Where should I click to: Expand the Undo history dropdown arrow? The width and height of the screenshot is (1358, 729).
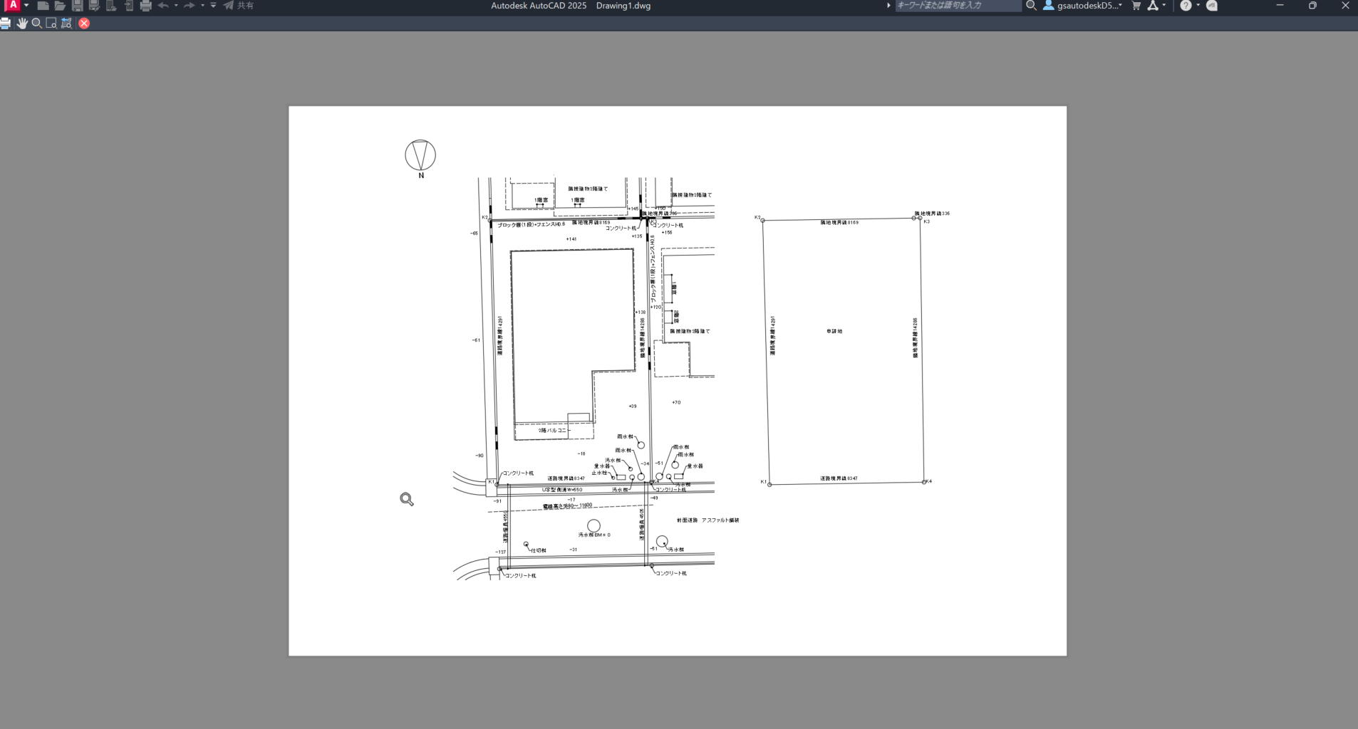[176, 6]
